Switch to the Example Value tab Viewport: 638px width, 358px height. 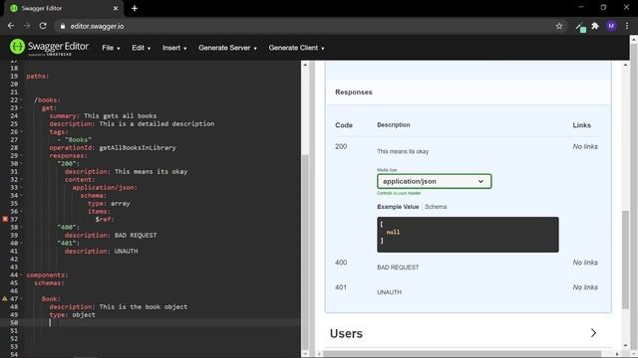pyautogui.click(x=398, y=207)
